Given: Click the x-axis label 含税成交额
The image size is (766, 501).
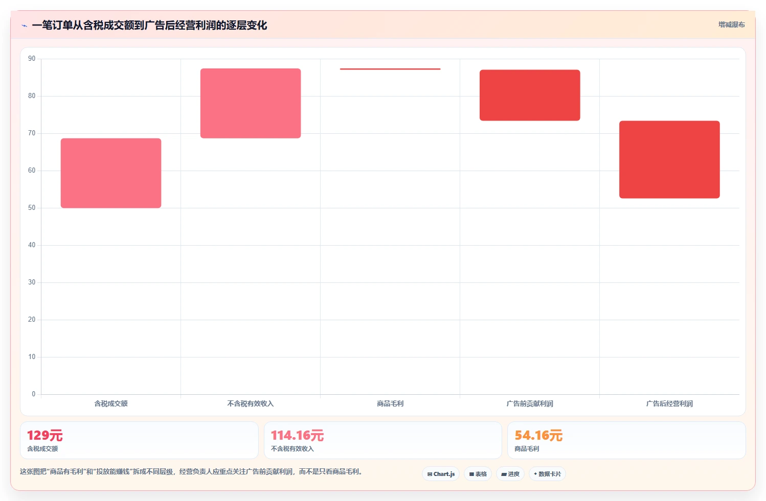Looking at the screenshot, I should pyautogui.click(x=111, y=403).
